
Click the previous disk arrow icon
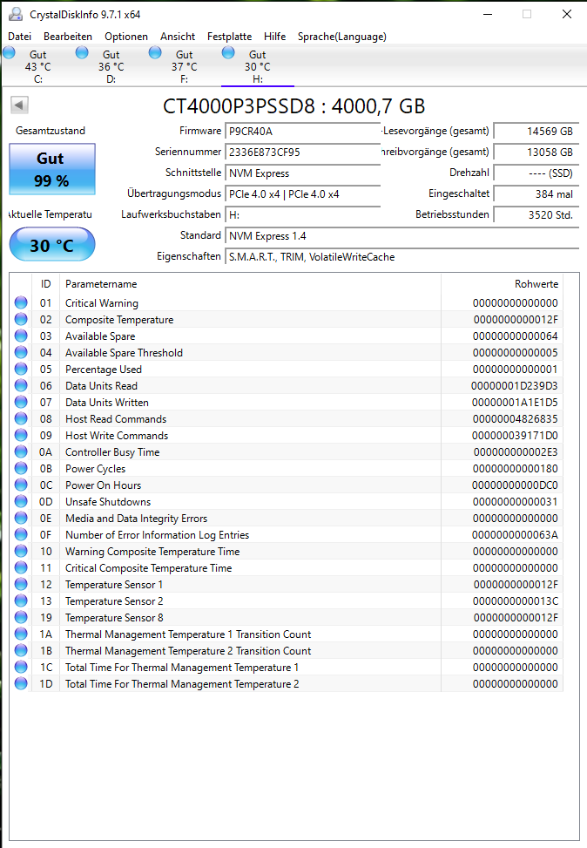point(19,105)
